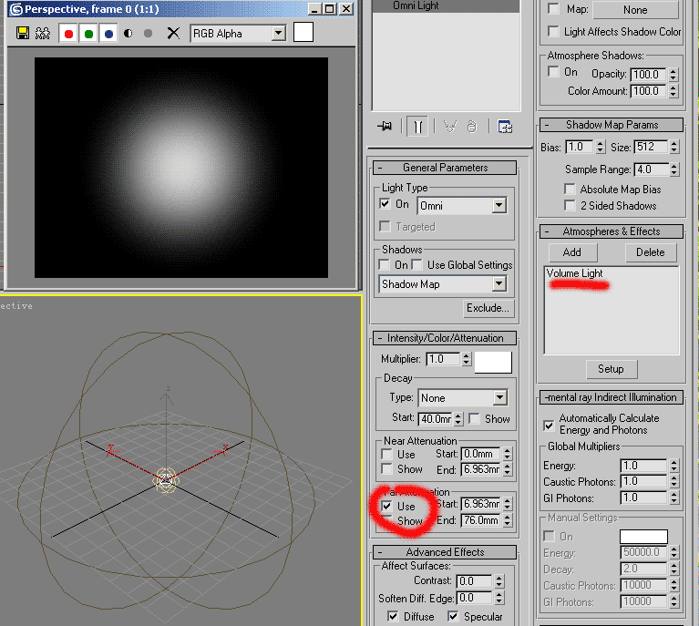Open Configure Modifier Sets icon
The width and height of the screenshot is (699, 626).
pyautogui.click(x=505, y=127)
